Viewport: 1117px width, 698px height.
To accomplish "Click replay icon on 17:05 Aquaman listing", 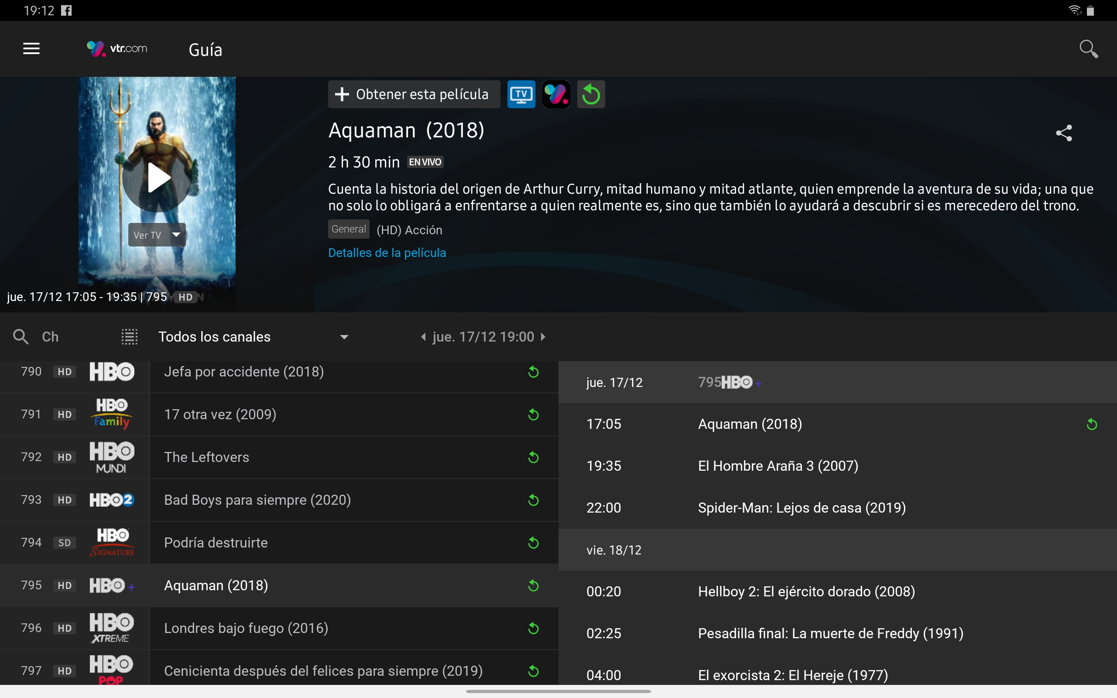I will click(x=1092, y=424).
